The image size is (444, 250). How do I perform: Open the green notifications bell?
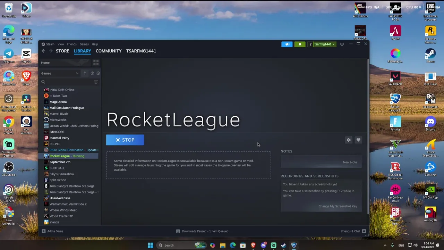click(x=300, y=44)
